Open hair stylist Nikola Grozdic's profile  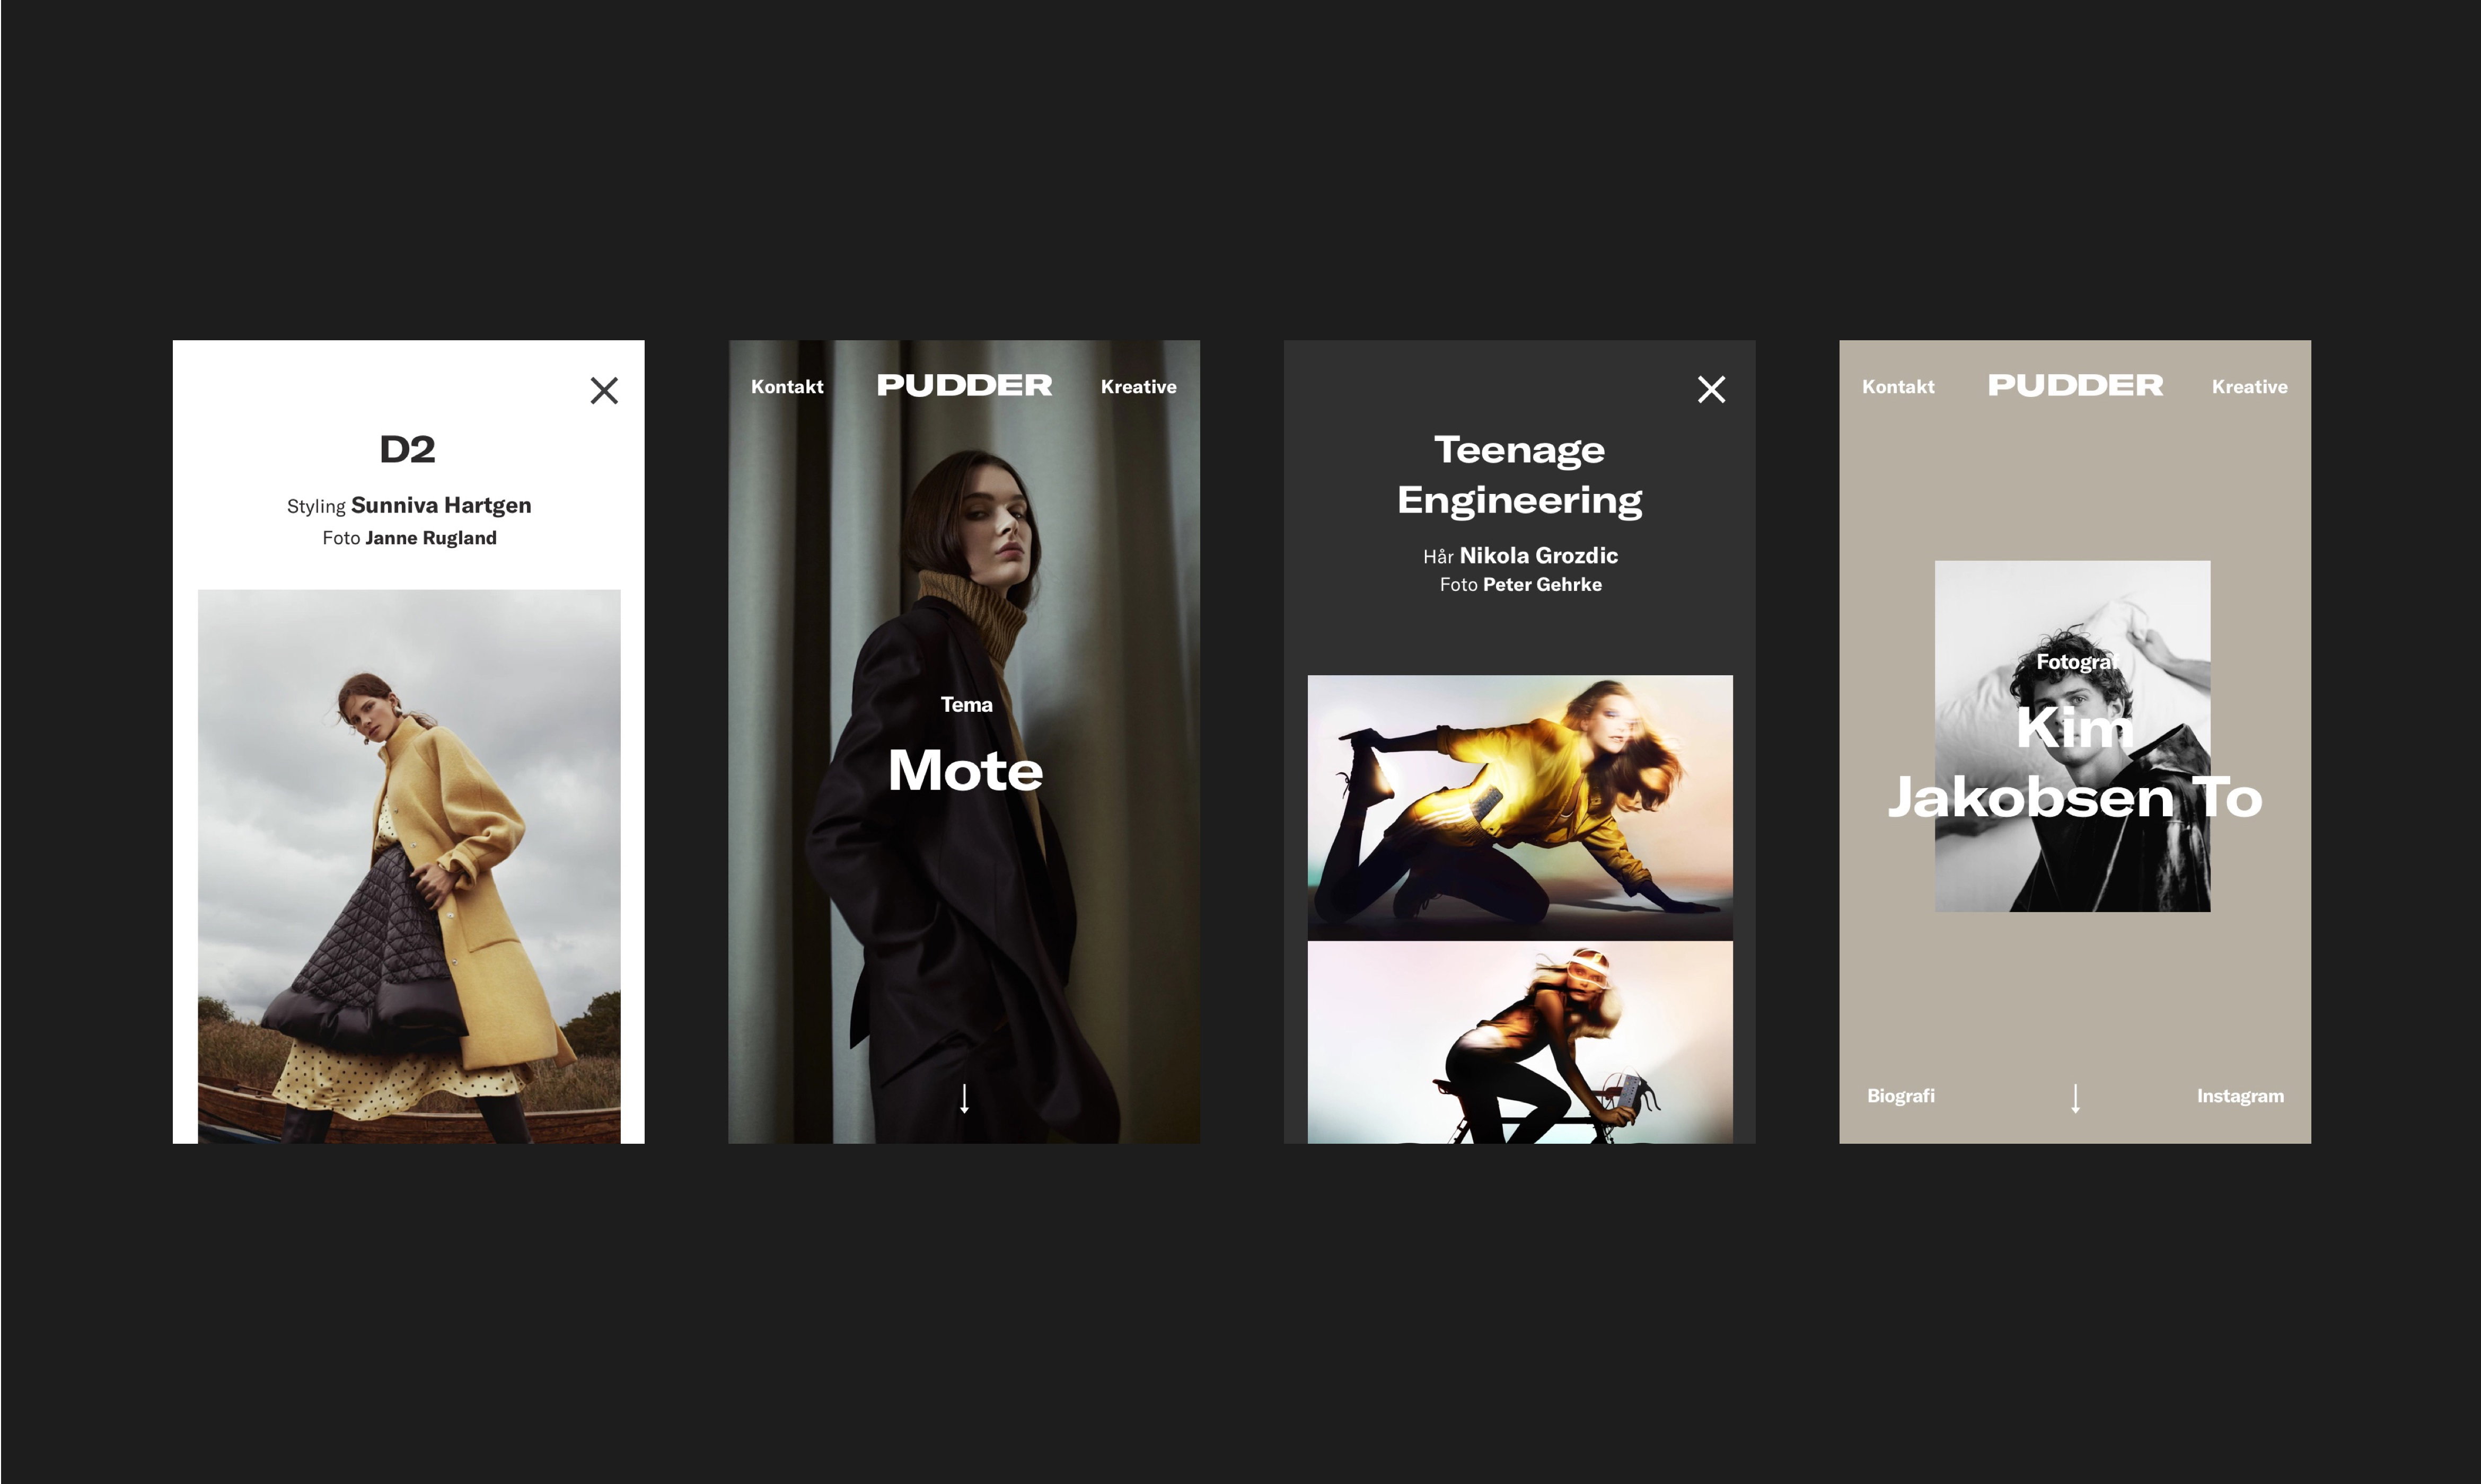coord(1538,555)
